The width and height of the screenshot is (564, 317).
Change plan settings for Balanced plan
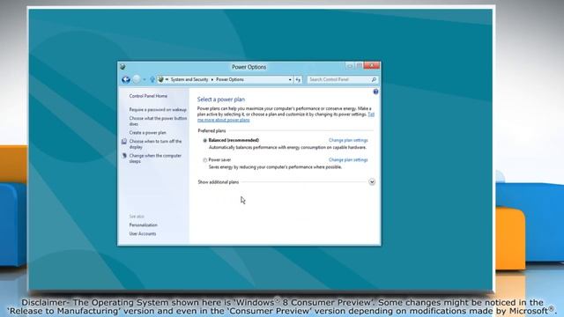[x=348, y=141]
